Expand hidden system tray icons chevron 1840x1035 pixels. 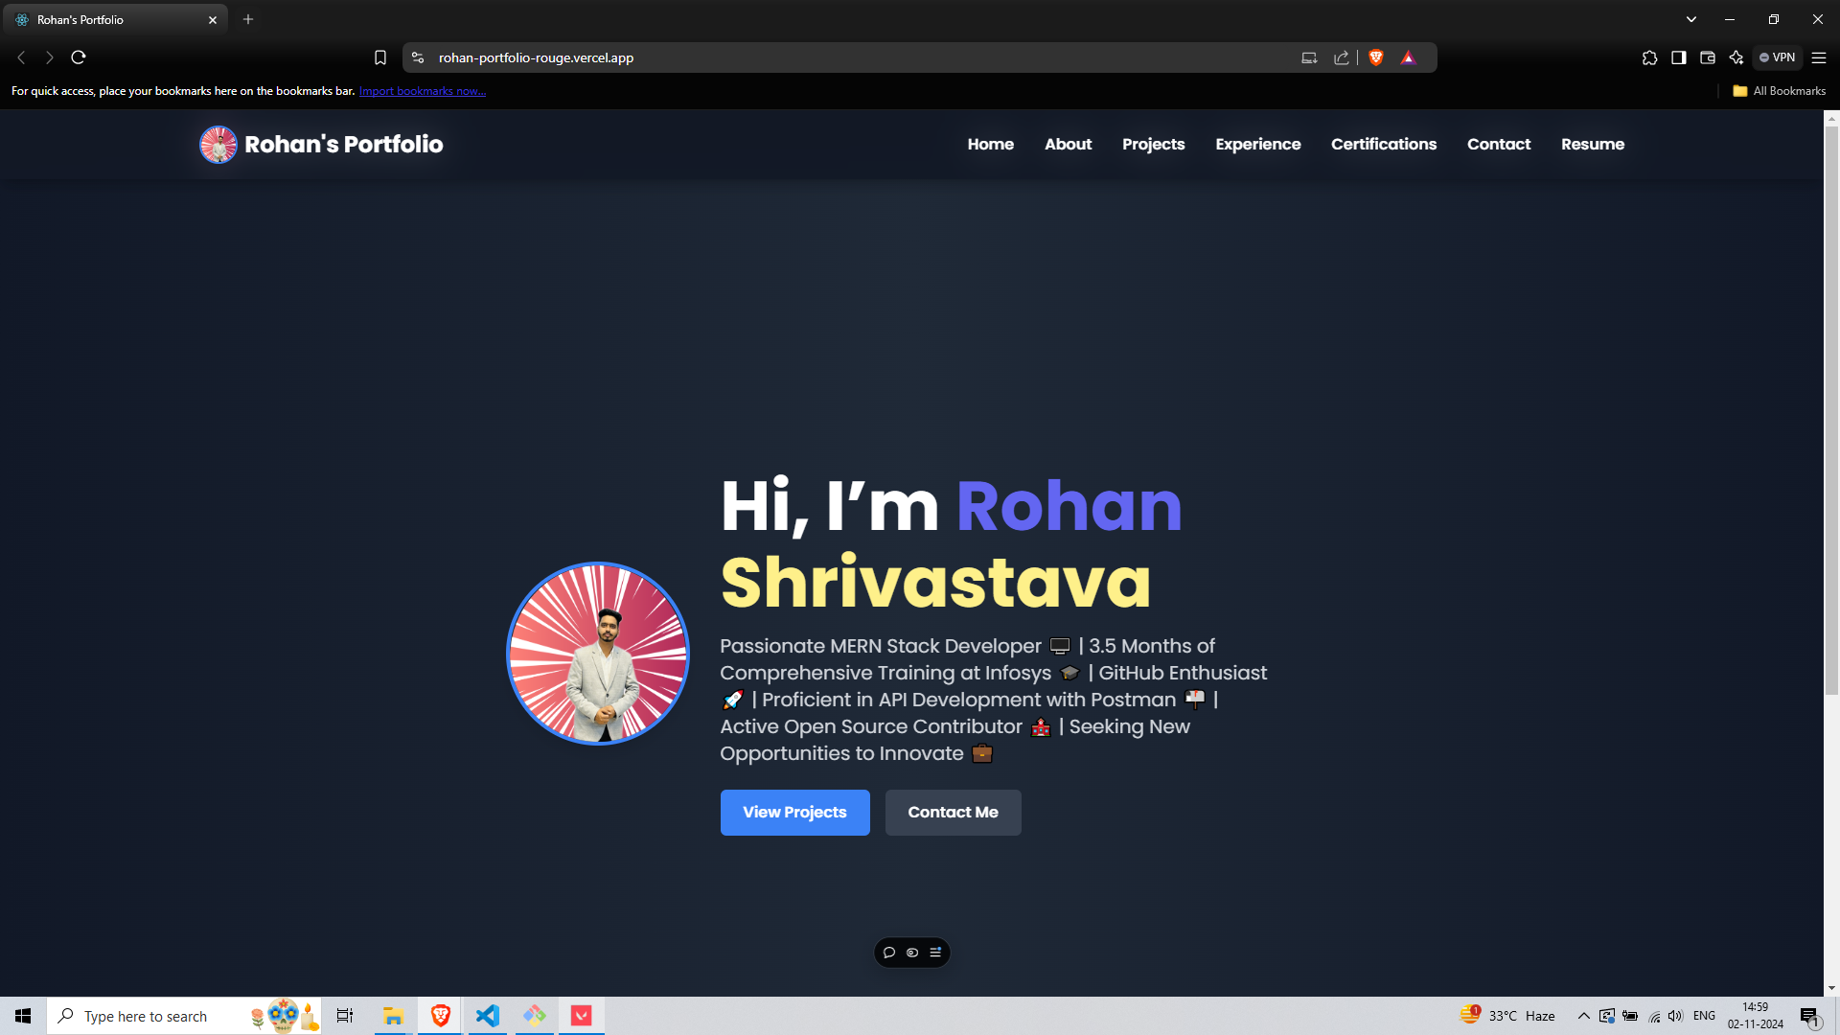(x=1583, y=1016)
